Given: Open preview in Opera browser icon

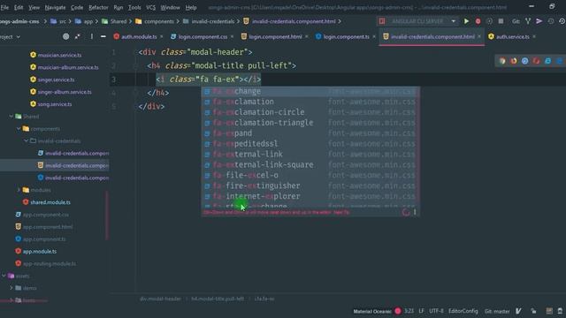Looking at the screenshot, I should 537,61.
